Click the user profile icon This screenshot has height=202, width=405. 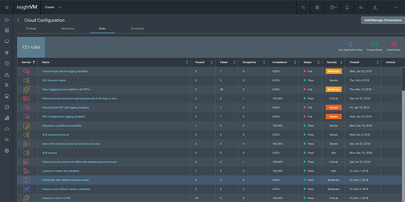375,7
